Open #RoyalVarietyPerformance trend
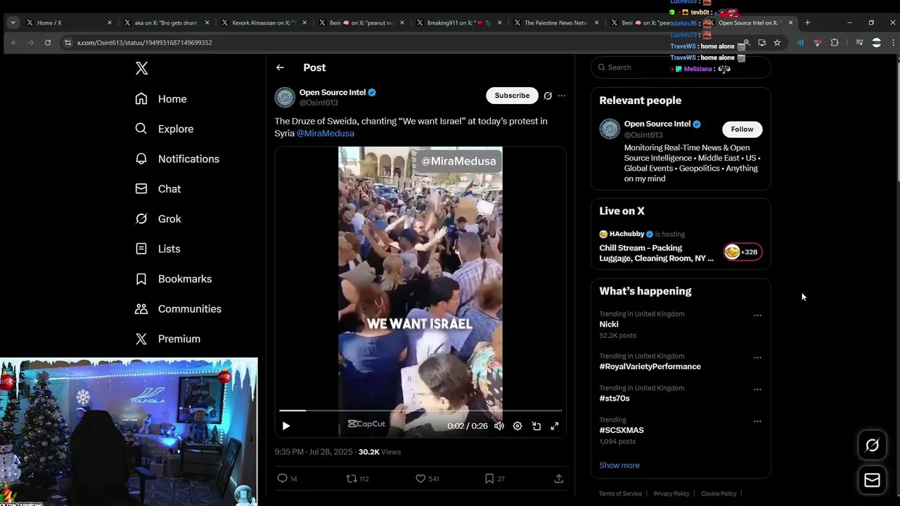Image resolution: width=900 pixels, height=506 pixels. pyautogui.click(x=650, y=367)
